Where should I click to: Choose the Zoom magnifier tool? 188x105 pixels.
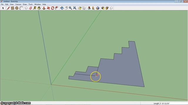click(70, 8)
